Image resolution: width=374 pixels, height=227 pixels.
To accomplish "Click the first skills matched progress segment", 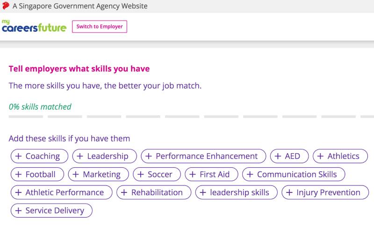I will tap(26, 116).
